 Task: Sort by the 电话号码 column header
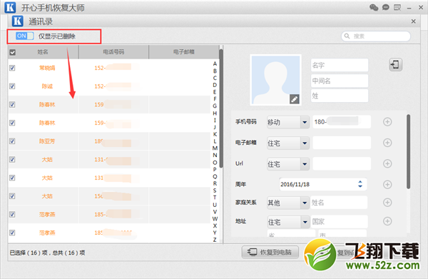click(x=113, y=52)
